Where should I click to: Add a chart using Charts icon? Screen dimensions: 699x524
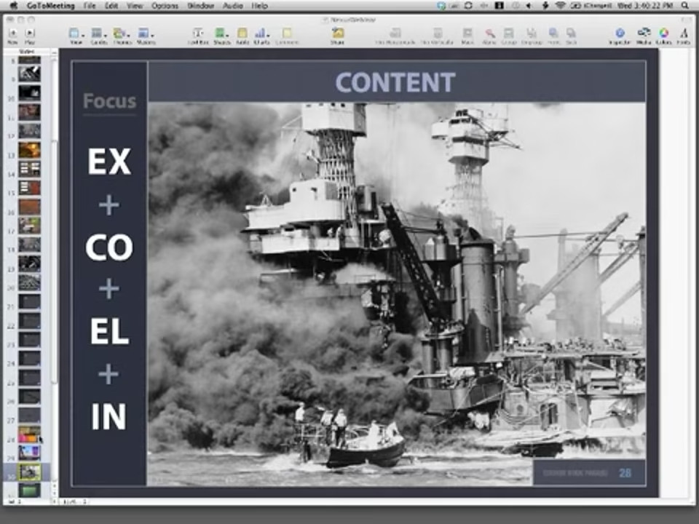coord(261,33)
